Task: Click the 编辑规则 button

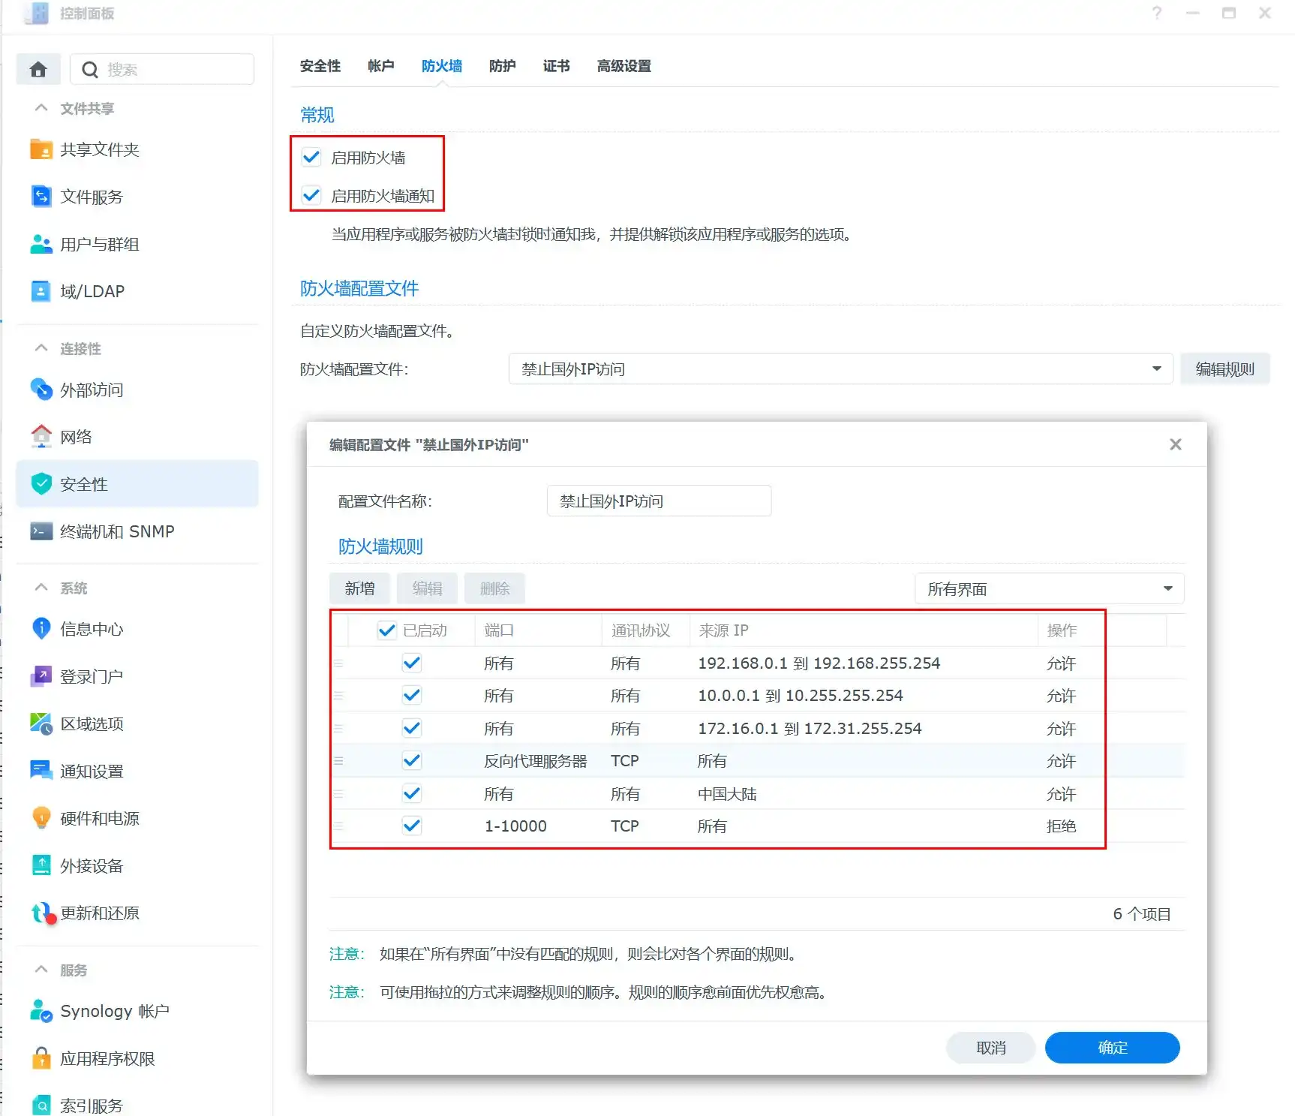Action: [x=1224, y=368]
